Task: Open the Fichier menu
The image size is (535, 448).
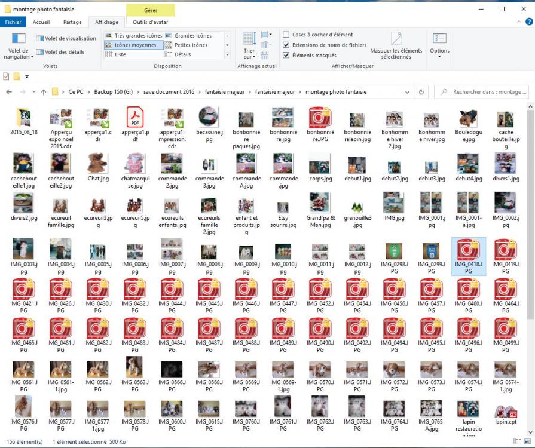Action: click(x=13, y=22)
